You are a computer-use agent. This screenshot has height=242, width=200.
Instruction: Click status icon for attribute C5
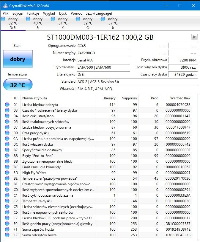(7, 207)
